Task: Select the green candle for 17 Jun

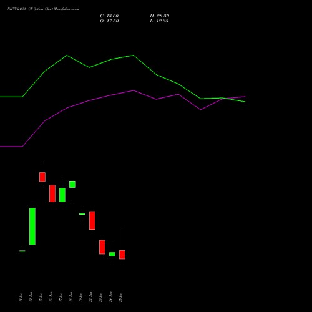Action: point(62,195)
